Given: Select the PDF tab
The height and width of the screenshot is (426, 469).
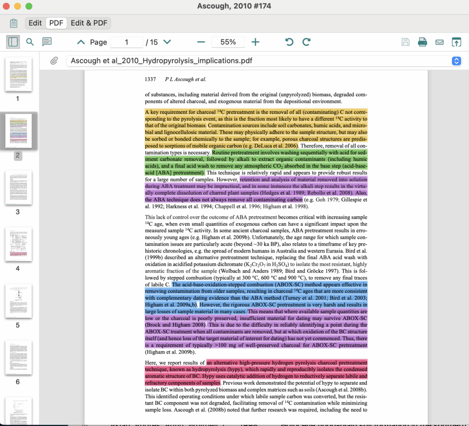Looking at the screenshot, I should tap(56, 23).
